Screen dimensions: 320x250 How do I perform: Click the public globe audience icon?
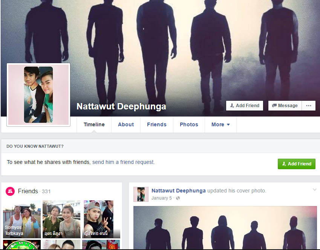178,198
